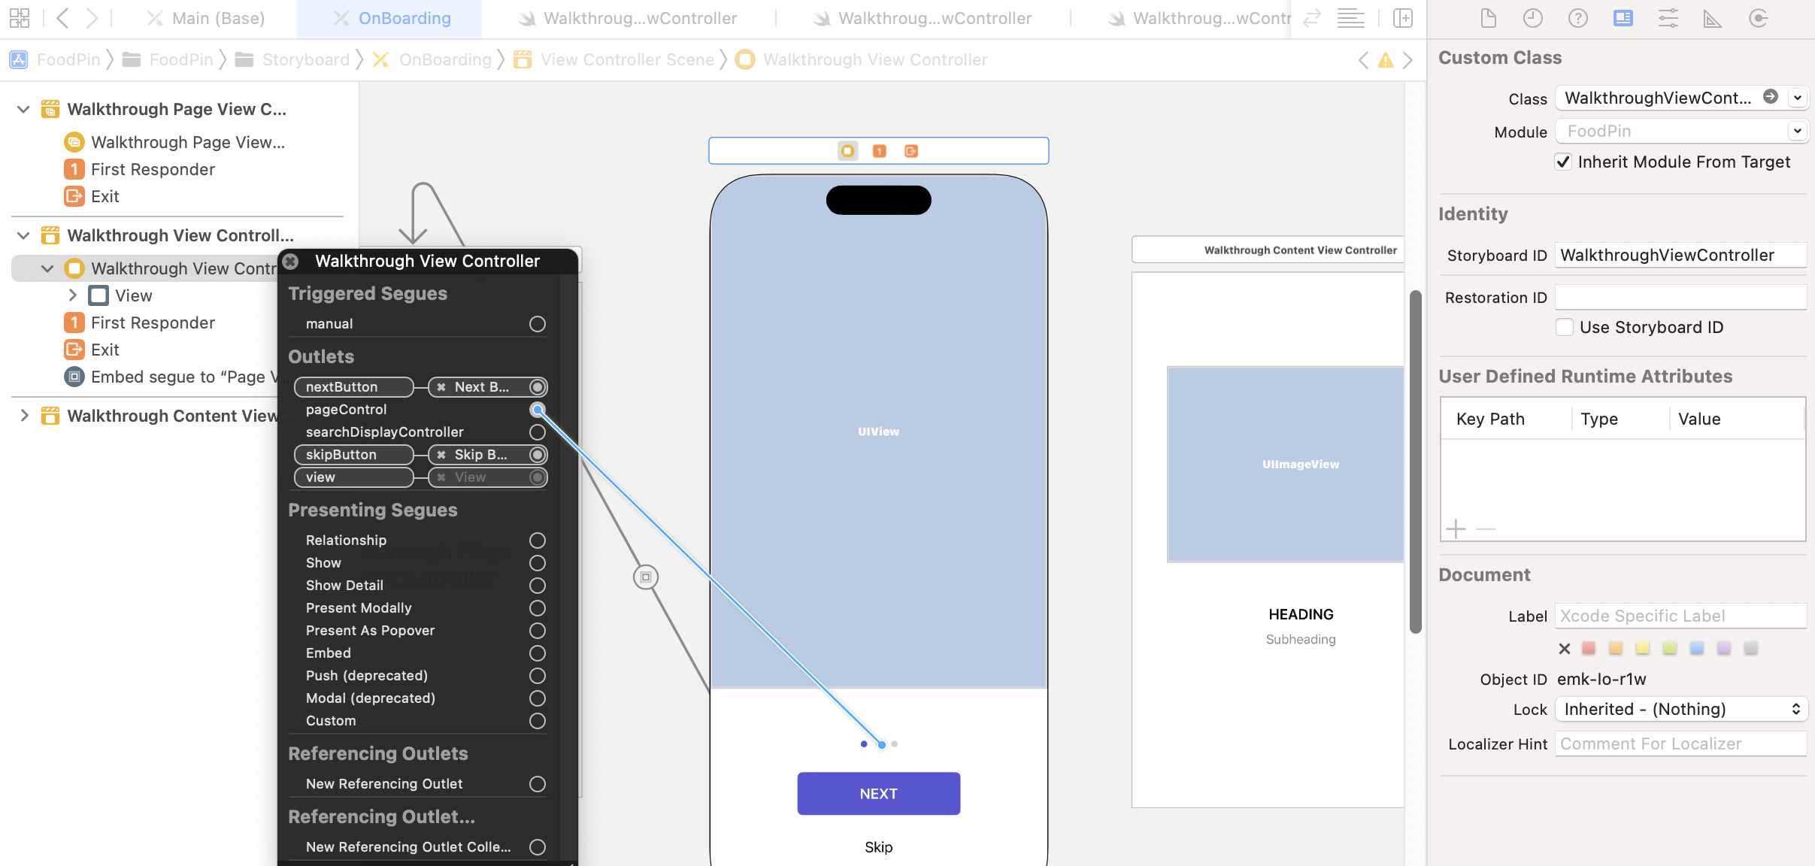The width and height of the screenshot is (1815, 866).
Task: Enable Use Storyboard ID
Action: point(1566,327)
